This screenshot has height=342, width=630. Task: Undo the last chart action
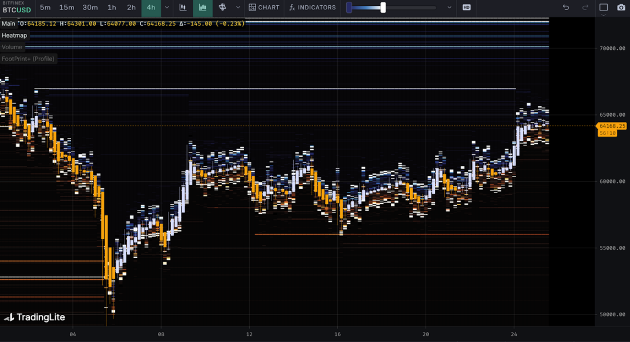[x=566, y=8]
